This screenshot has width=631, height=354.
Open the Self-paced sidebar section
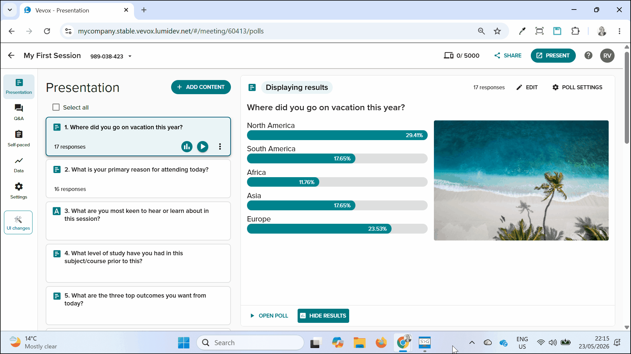19,138
